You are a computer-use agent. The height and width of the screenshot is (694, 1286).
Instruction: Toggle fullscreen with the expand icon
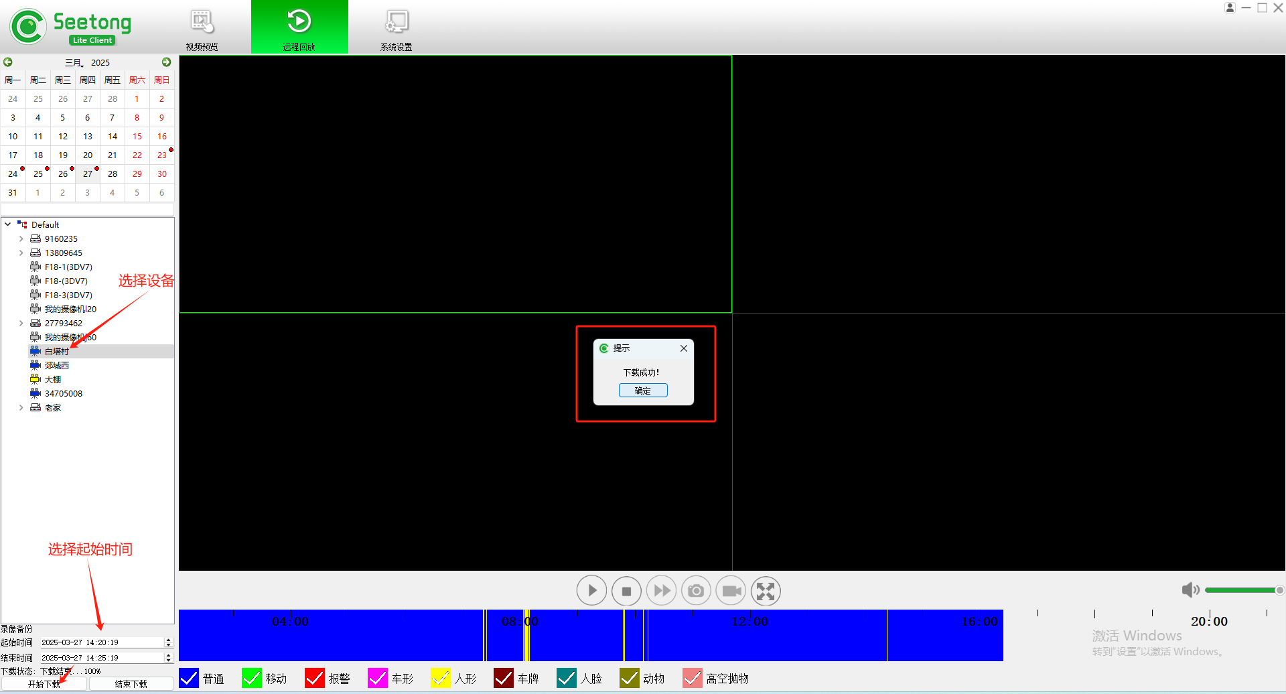[x=766, y=591]
